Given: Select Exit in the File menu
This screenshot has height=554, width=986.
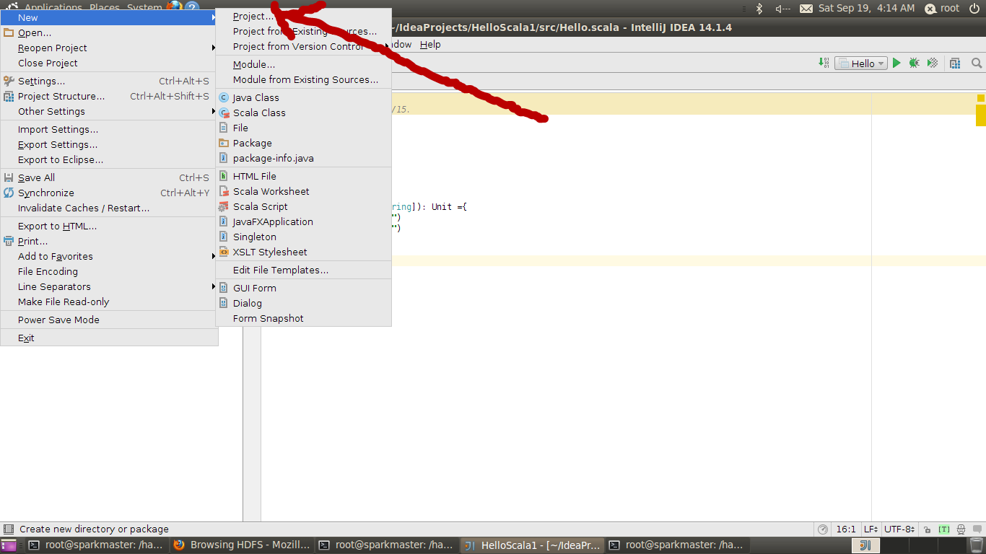Looking at the screenshot, I should [x=109, y=338].
